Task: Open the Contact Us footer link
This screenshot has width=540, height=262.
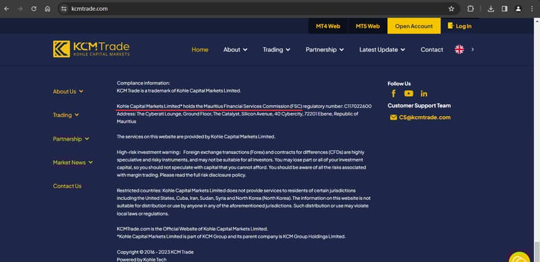Action: (67, 186)
